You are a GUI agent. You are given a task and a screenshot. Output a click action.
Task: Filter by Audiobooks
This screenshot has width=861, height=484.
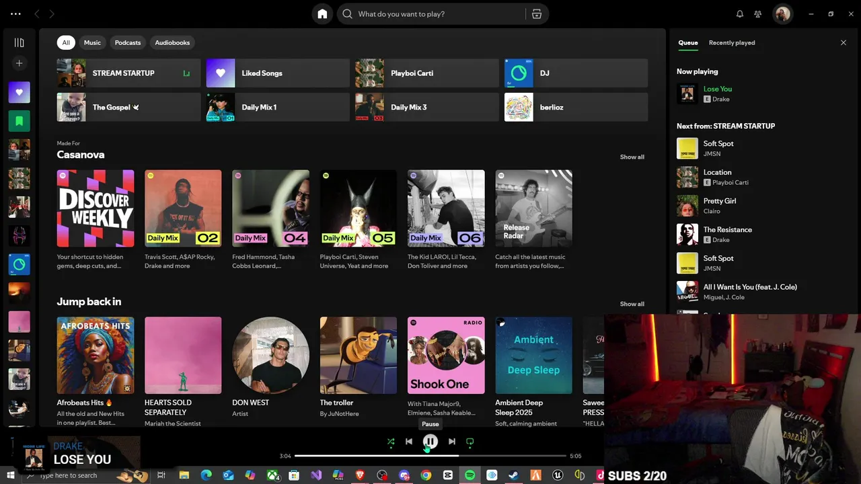coord(172,42)
